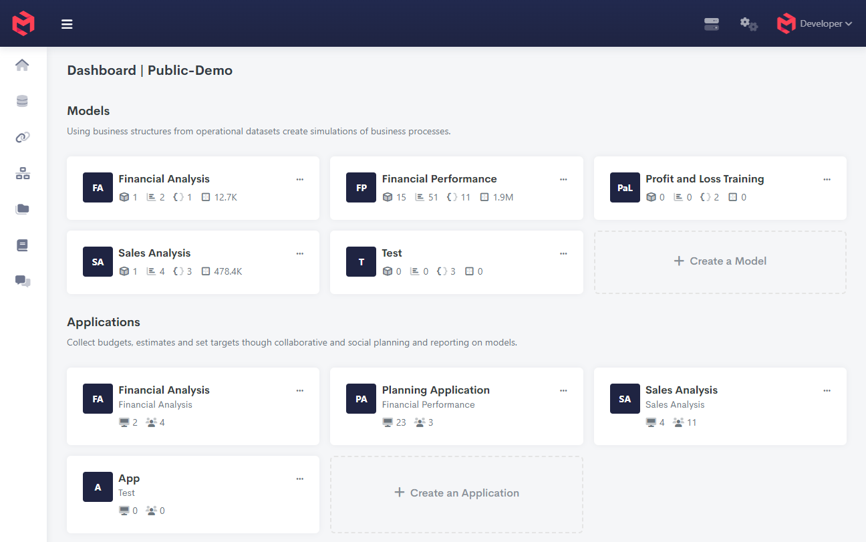Open options menu for Profit and Loss Training

[827, 179]
